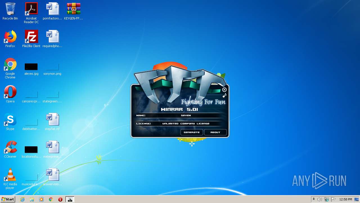Screen dimensions: 360x203
Task: Click the Generate button in keygen
Action: coord(192,132)
